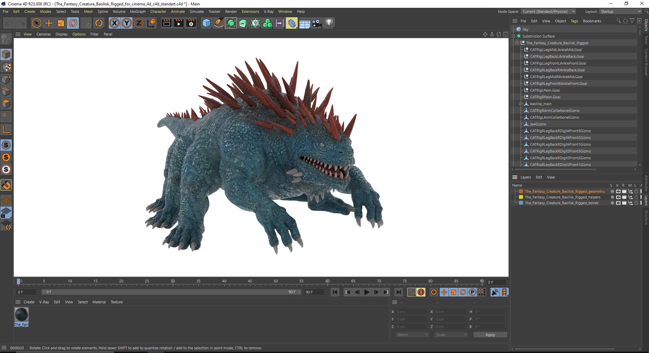649x353 pixels.
Task: Toggle the Y axis lock
Action: tap(127, 23)
